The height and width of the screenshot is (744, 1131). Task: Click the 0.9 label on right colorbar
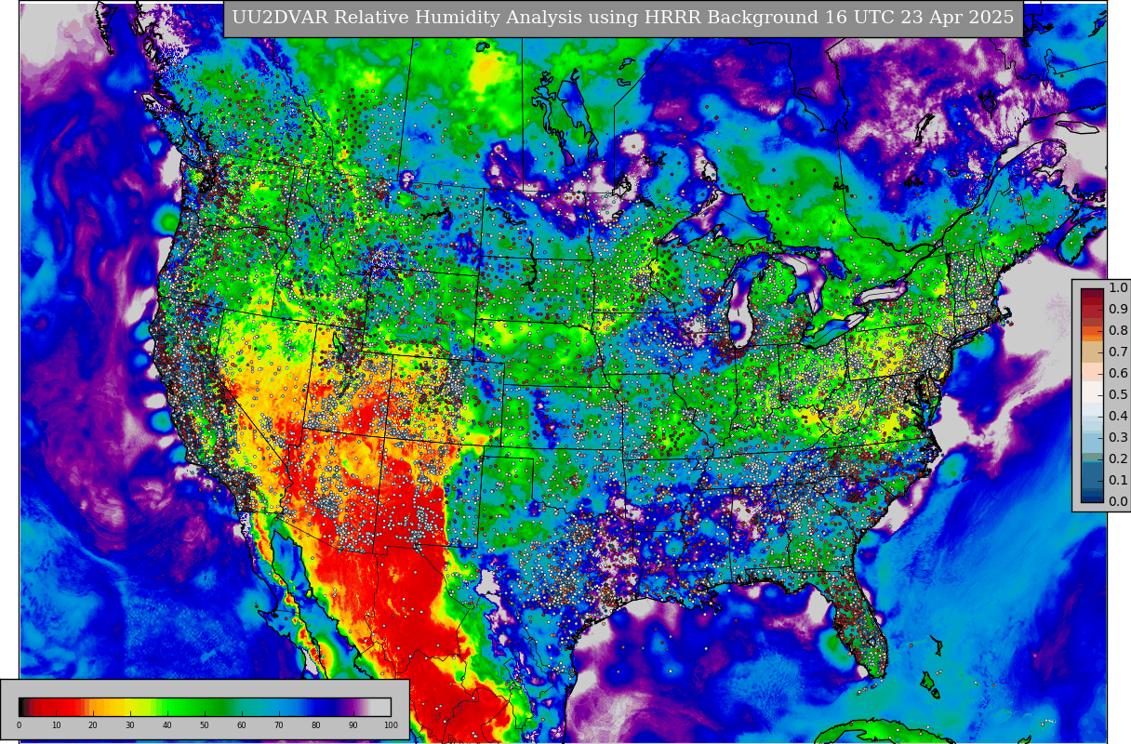point(1118,310)
